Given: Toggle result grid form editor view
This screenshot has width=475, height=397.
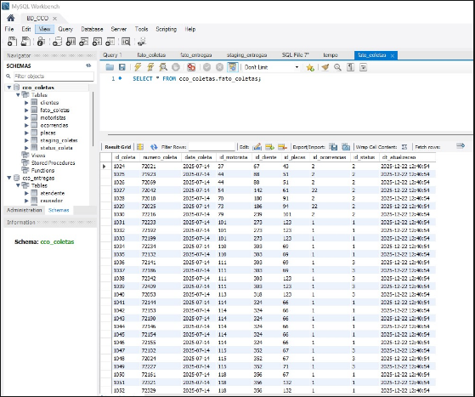Looking at the screenshot, I should (x=140, y=147).
